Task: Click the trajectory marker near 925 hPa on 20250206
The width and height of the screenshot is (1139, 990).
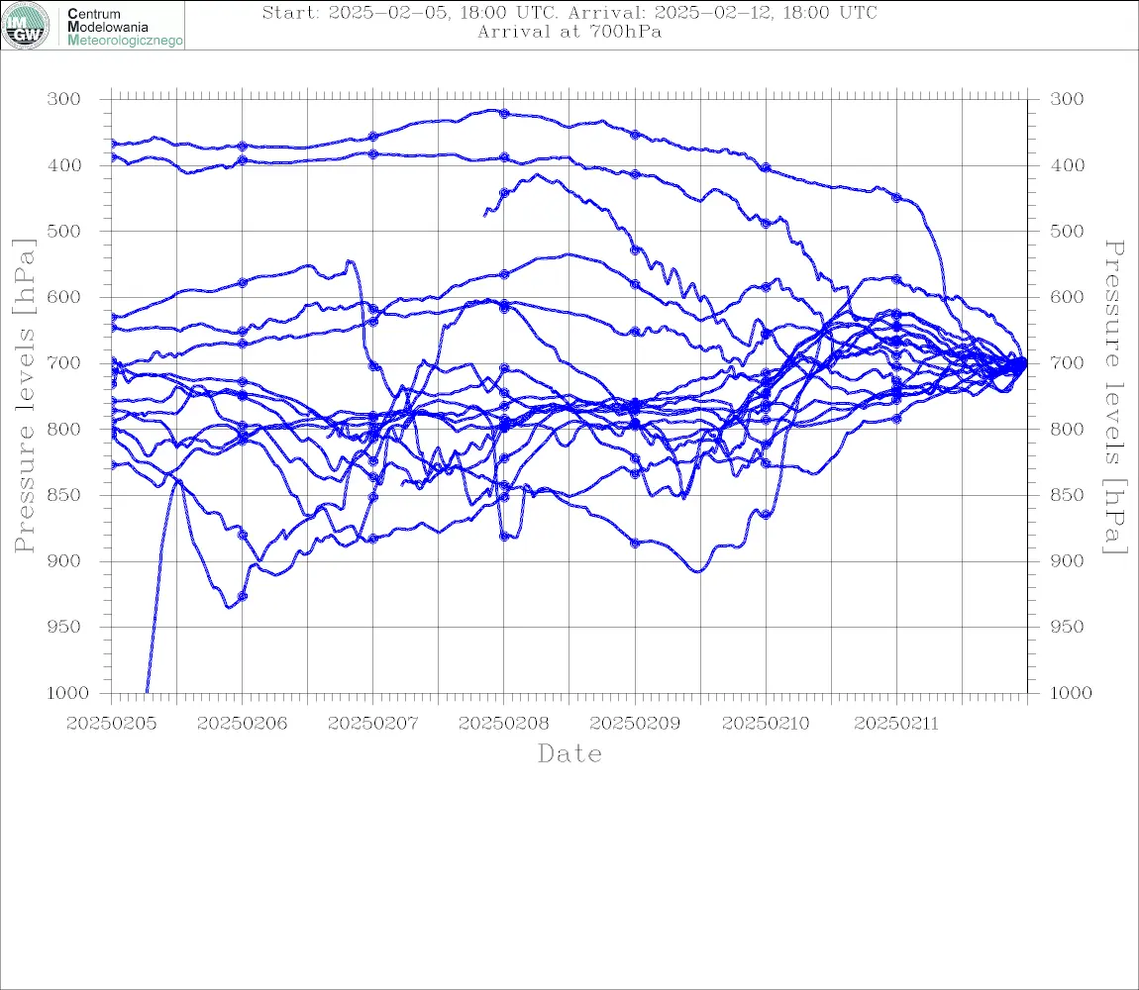Action: pyautogui.click(x=243, y=596)
